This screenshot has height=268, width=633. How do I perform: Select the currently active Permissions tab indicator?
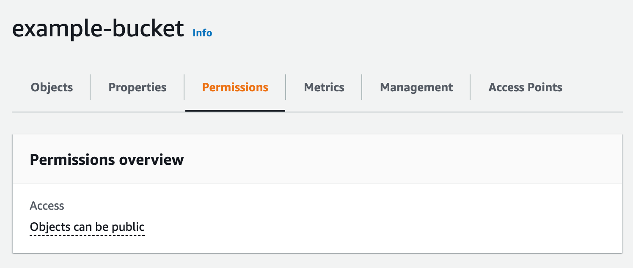click(235, 109)
